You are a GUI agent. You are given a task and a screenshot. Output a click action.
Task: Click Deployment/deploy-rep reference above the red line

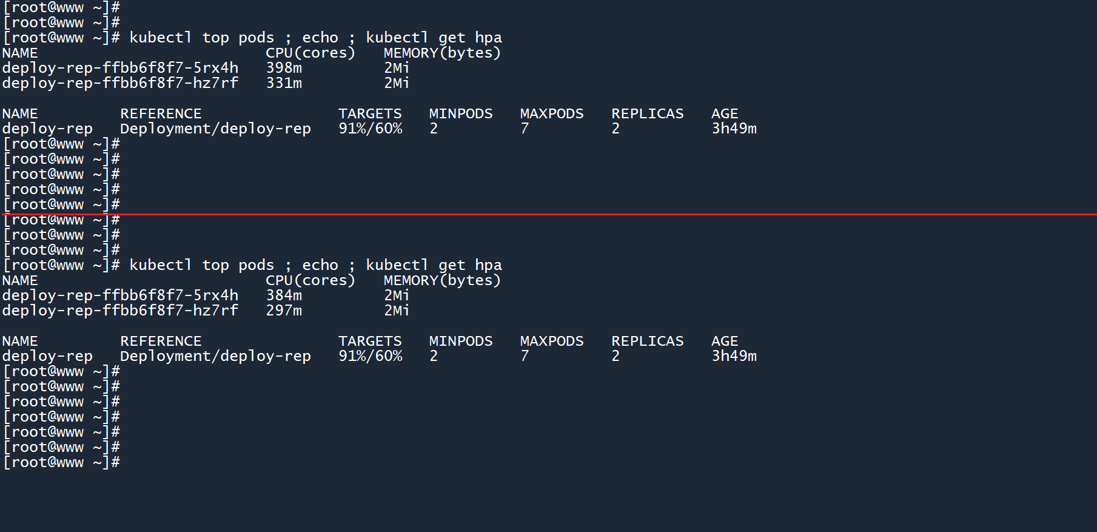pyautogui.click(x=215, y=129)
